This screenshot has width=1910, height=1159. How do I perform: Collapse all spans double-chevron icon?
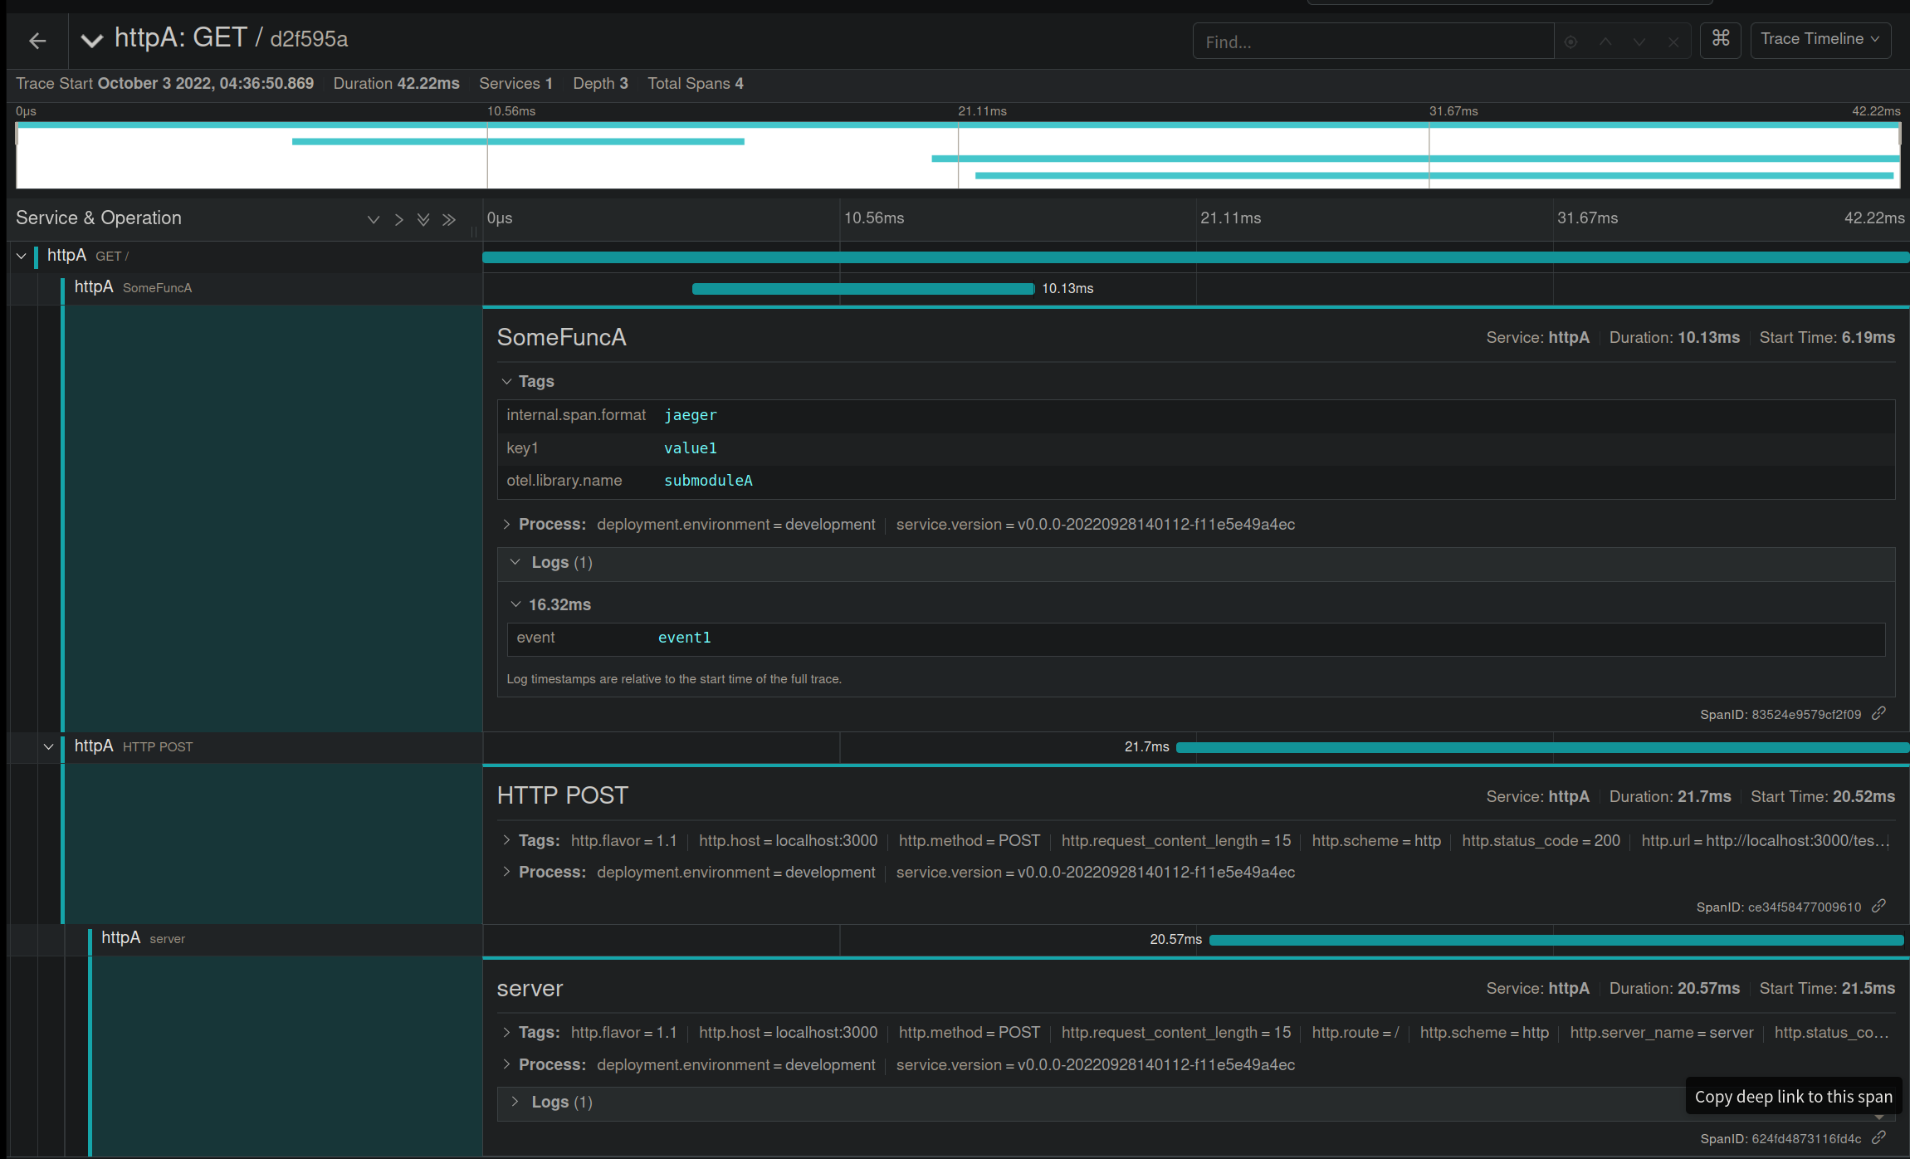point(449,219)
